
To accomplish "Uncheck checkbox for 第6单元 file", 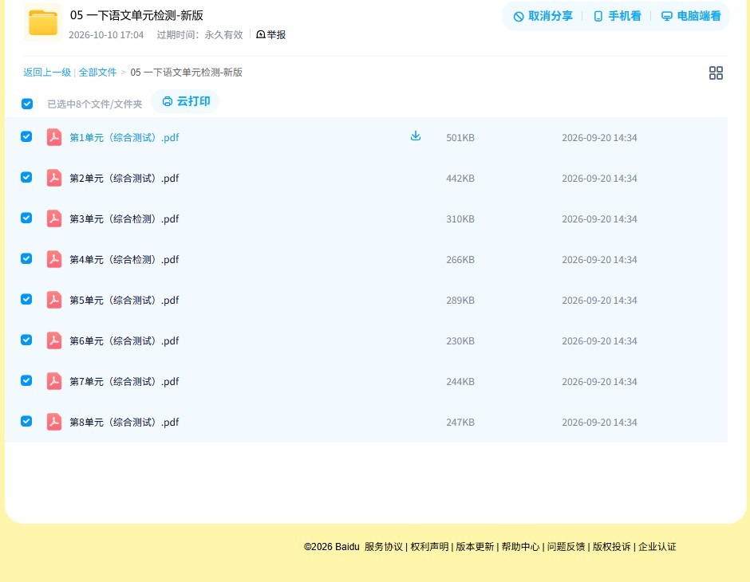I will (x=26, y=340).
